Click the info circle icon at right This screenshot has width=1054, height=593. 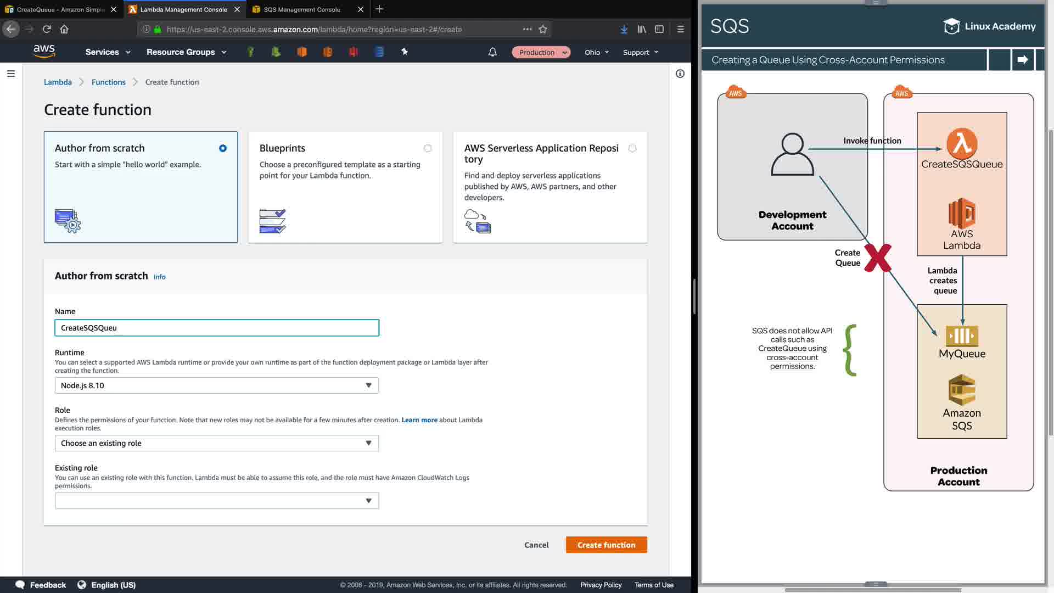[x=680, y=74]
